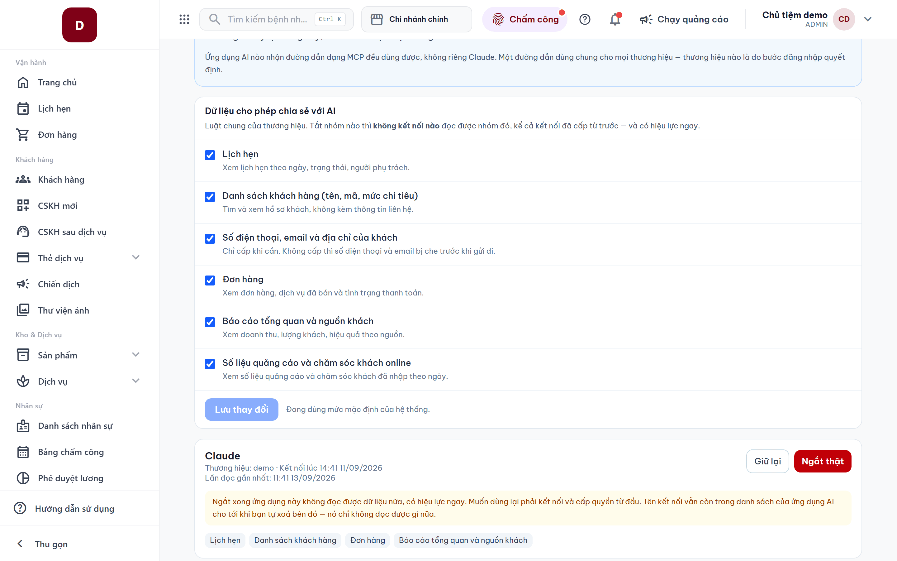
Task: Click the patient search input field
Action: (x=276, y=19)
